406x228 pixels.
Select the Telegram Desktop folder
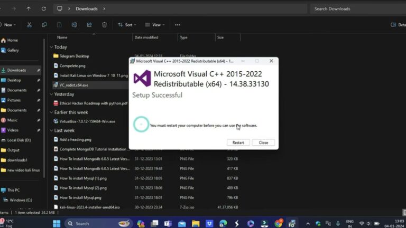pos(74,56)
